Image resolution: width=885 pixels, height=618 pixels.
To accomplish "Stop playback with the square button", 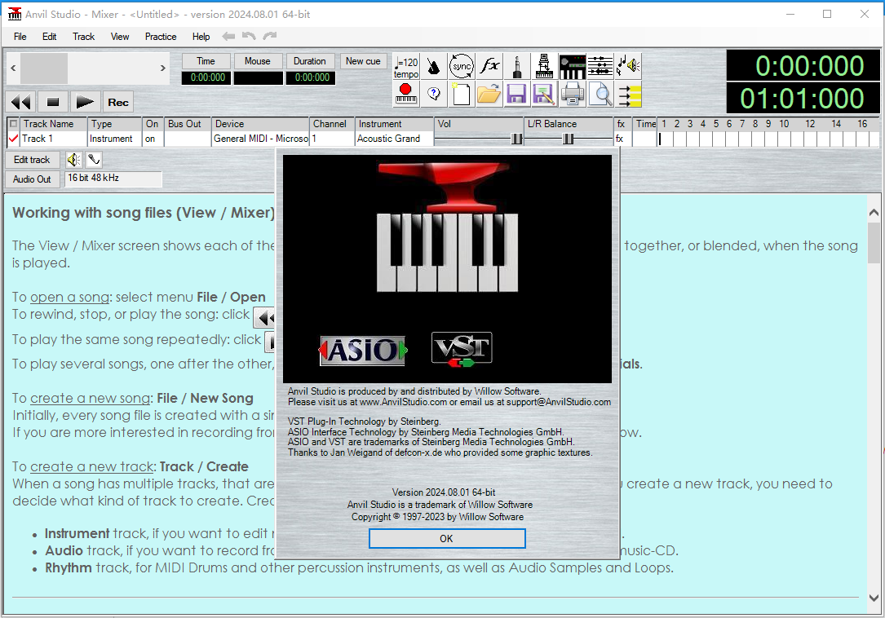I will (53, 102).
